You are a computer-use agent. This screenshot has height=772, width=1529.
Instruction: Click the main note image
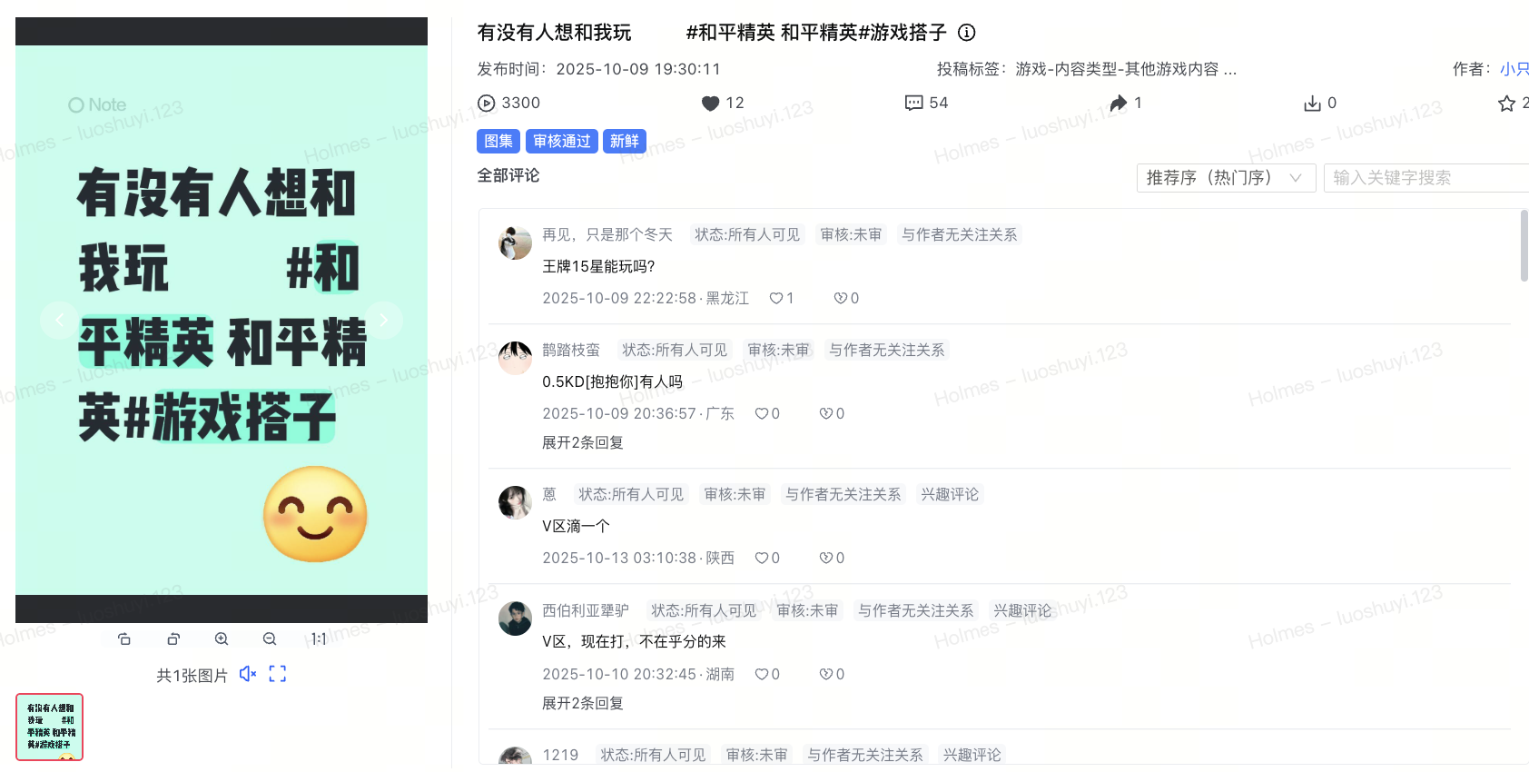pos(222,320)
